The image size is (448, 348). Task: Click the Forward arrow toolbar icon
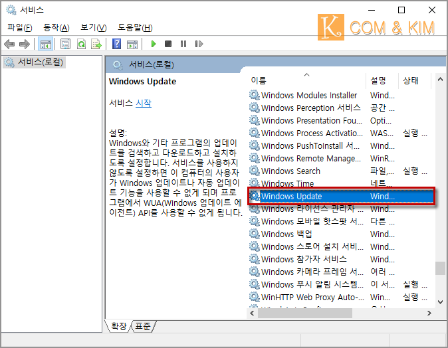[25, 44]
